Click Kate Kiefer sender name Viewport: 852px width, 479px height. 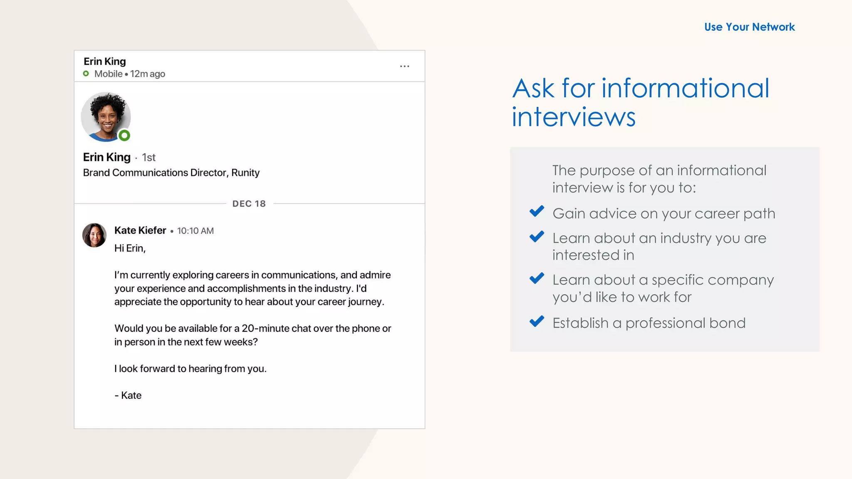point(140,230)
